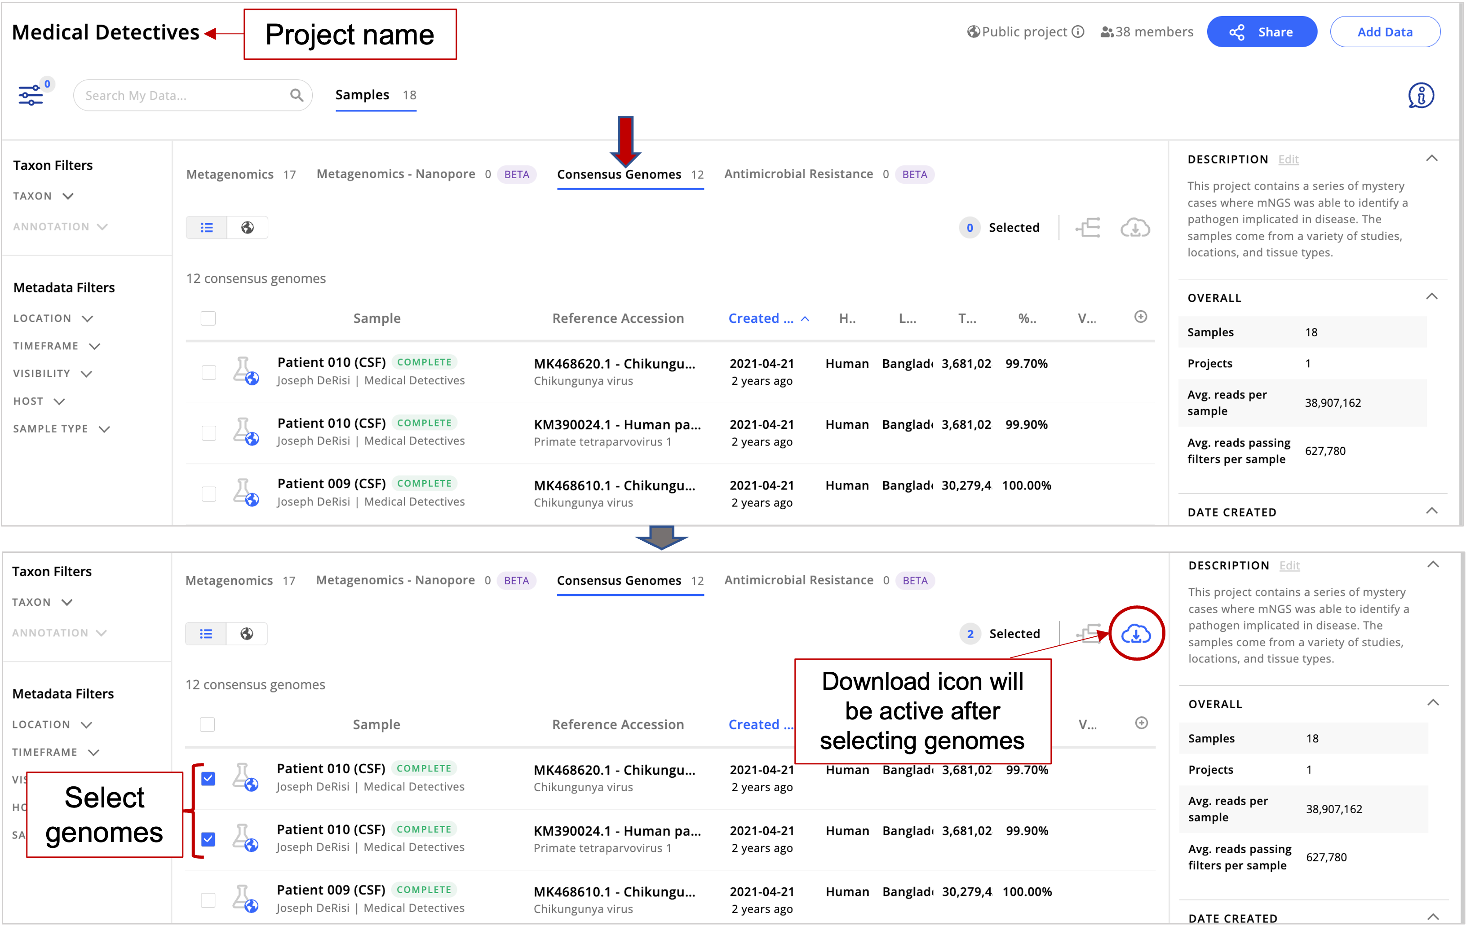Expand the lower TAXON filter dropdown
This screenshot has width=1466, height=926.
(x=43, y=602)
